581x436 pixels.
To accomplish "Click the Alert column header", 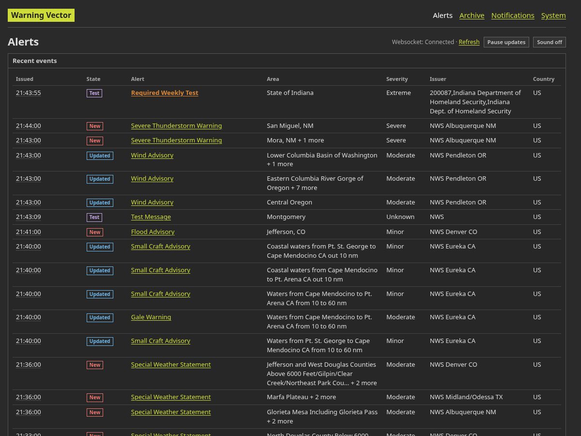I will coord(138,79).
